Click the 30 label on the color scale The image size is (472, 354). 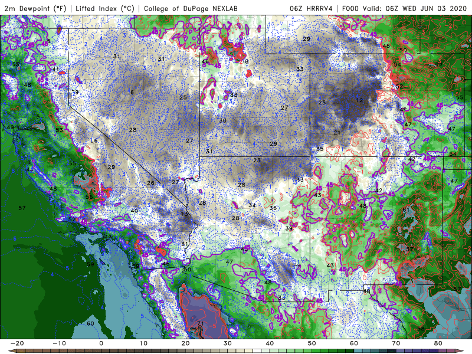point(228,343)
